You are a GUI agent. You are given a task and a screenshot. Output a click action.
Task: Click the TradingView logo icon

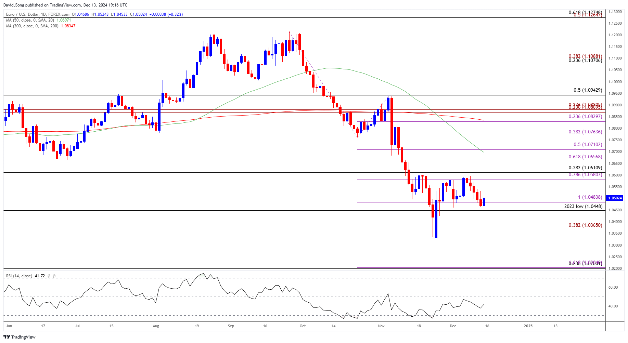tap(7, 337)
